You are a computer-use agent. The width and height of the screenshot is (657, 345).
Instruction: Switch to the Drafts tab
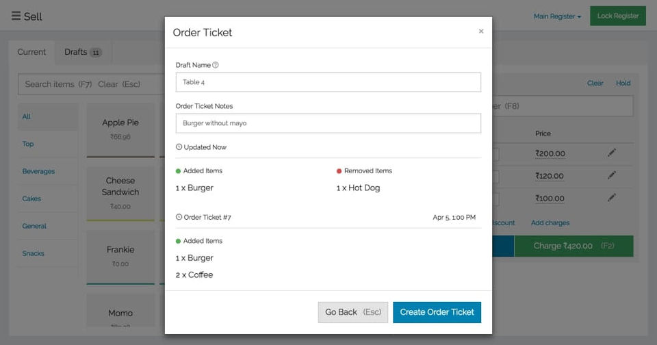tap(82, 52)
